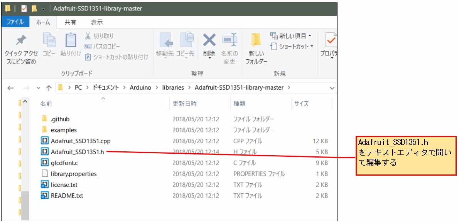This screenshot has width=459, height=223.
Task: Click the Rename (名前の変更) icon
Action: click(229, 40)
